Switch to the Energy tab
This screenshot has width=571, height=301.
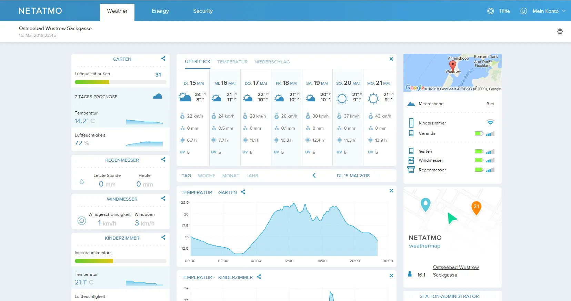point(160,11)
